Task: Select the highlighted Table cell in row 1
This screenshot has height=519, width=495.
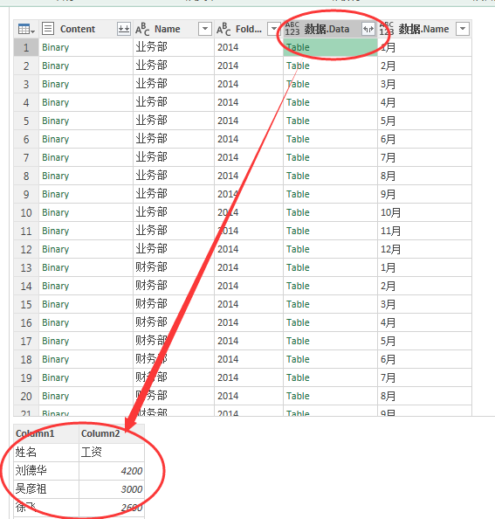Action: pos(330,47)
